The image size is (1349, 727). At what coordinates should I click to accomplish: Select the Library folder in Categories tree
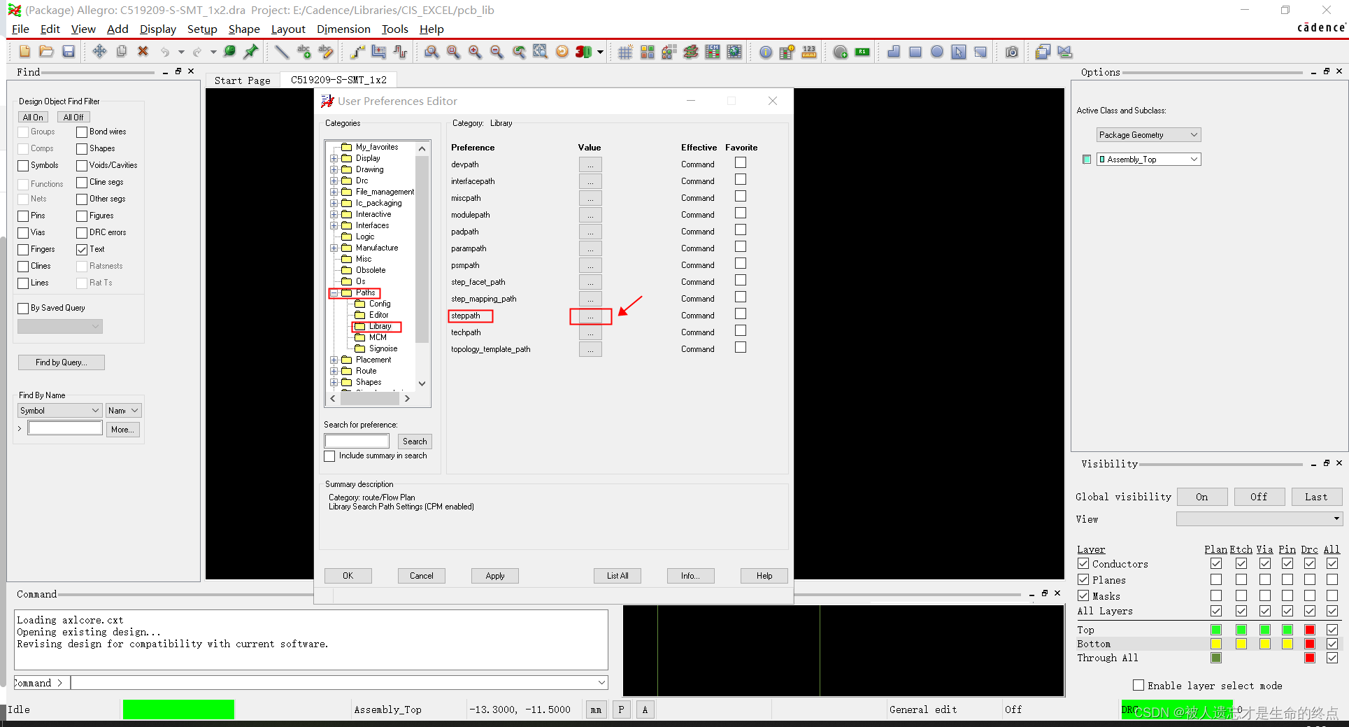pyautogui.click(x=380, y=326)
